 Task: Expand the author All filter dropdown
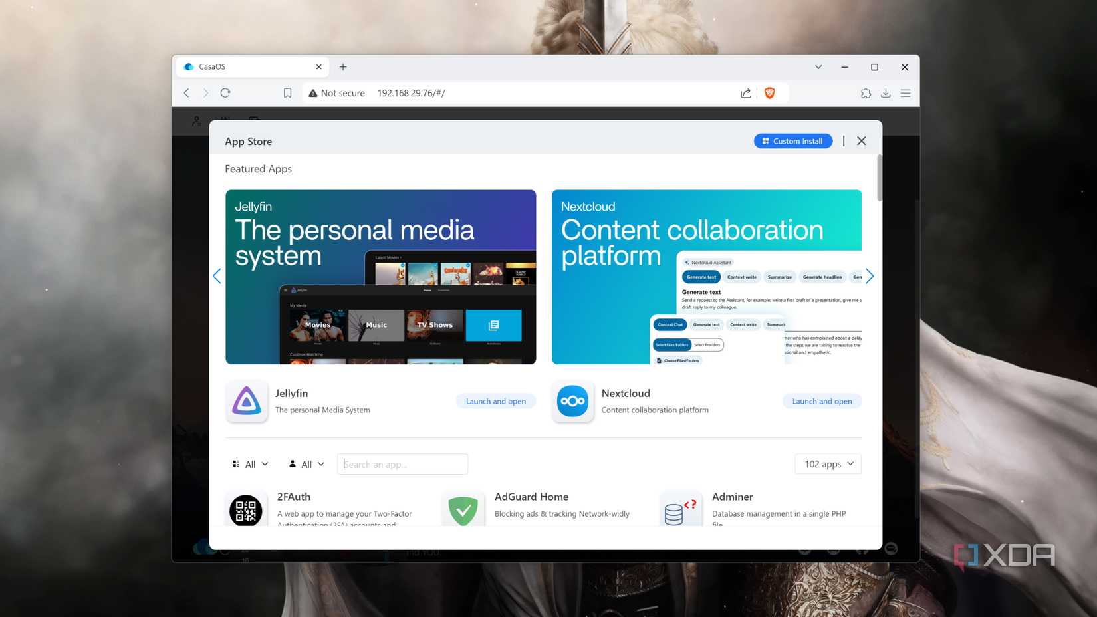tap(306, 464)
